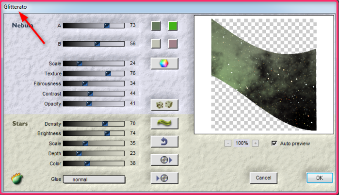This screenshot has height=195, width=339.
Task: Click the Cancel button
Action: [x=263, y=178]
